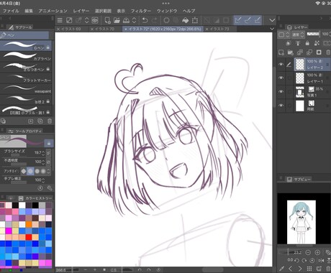Toggle third snap icon in command bar
The image size is (331, 273).
click(x=257, y=20)
